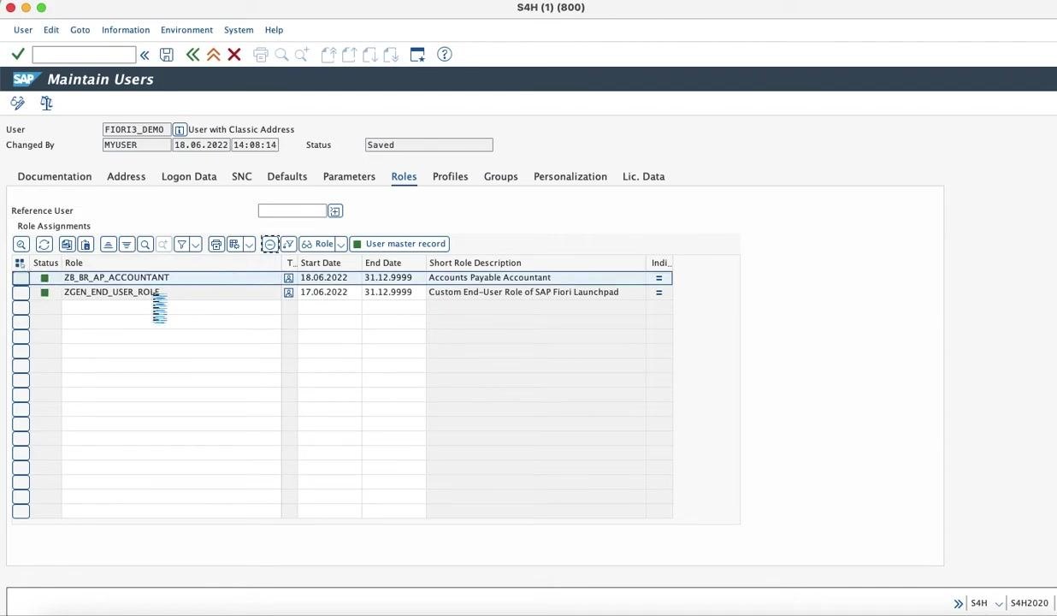The image size is (1057, 616).
Task: Click the License Data scales icon
Action: pyautogui.click(x=46, y=104)
